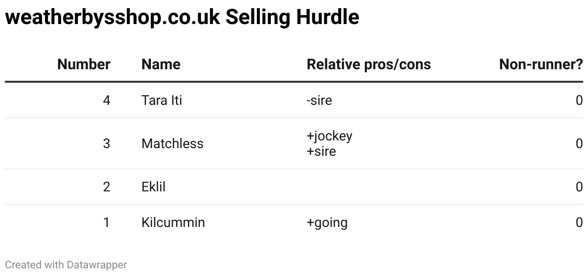Image resolution: width=588 pixels, height=276 pixels.
Task: Click number 2 in the Number column
Action: [107, 187]
